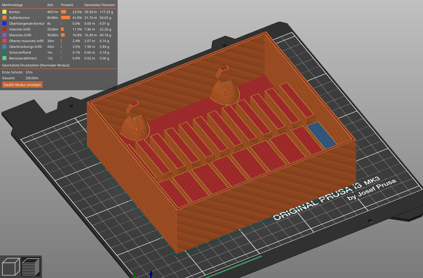This screenshot has width=423, height=278.
Task: Click the Stealth Modus anzeigen button
Action: click(22, 85)
